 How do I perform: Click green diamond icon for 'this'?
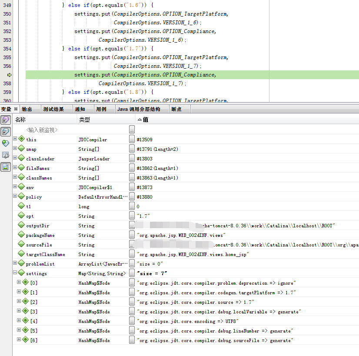click(22, 139)
